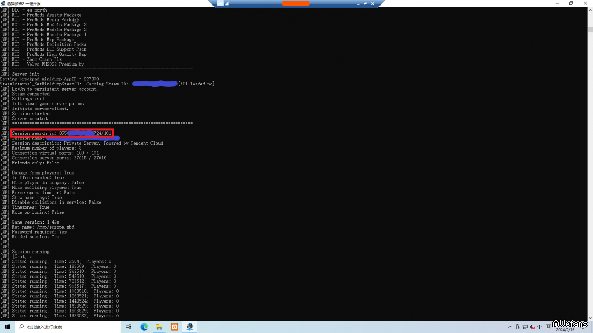
Task: Click the taskbar search box
Action: (x=68, y=327)
